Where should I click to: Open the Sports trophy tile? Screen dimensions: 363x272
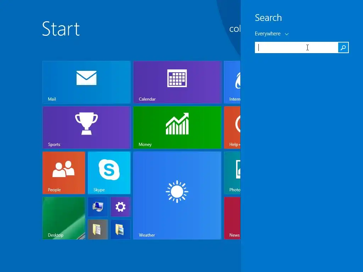coord(86,127)
